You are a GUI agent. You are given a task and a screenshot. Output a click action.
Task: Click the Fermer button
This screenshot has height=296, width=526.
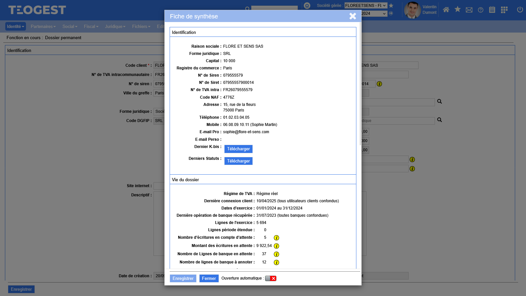[x=209, y=279]
